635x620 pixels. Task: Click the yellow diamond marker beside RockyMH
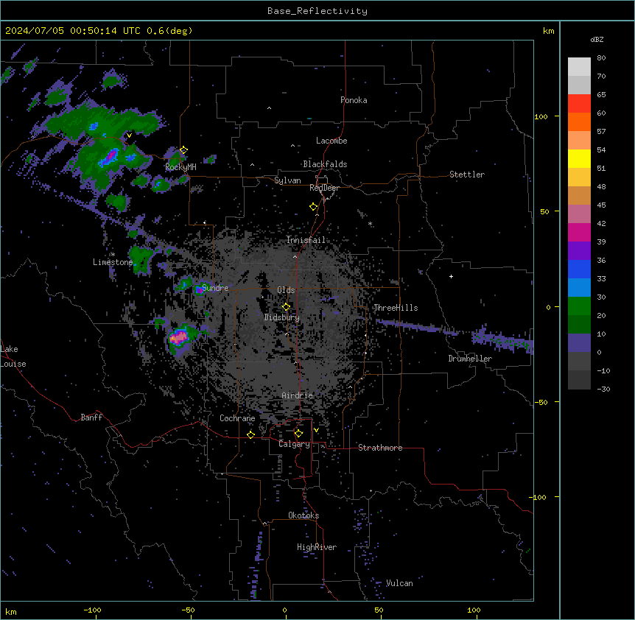pos(183,150)
